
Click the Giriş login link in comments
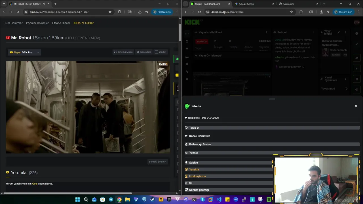35,184
